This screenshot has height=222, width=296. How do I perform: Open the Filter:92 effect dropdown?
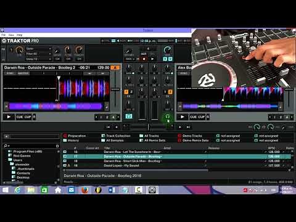click(39, 54)
